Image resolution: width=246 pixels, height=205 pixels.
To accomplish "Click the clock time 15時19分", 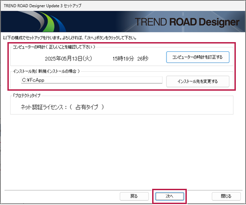I will pos(123,59).
